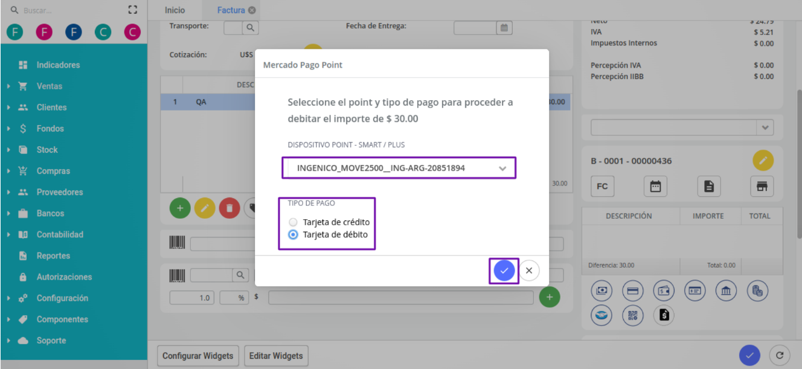
Task: Click the yellow pencil beside the red trash
Action: point(205,208)
